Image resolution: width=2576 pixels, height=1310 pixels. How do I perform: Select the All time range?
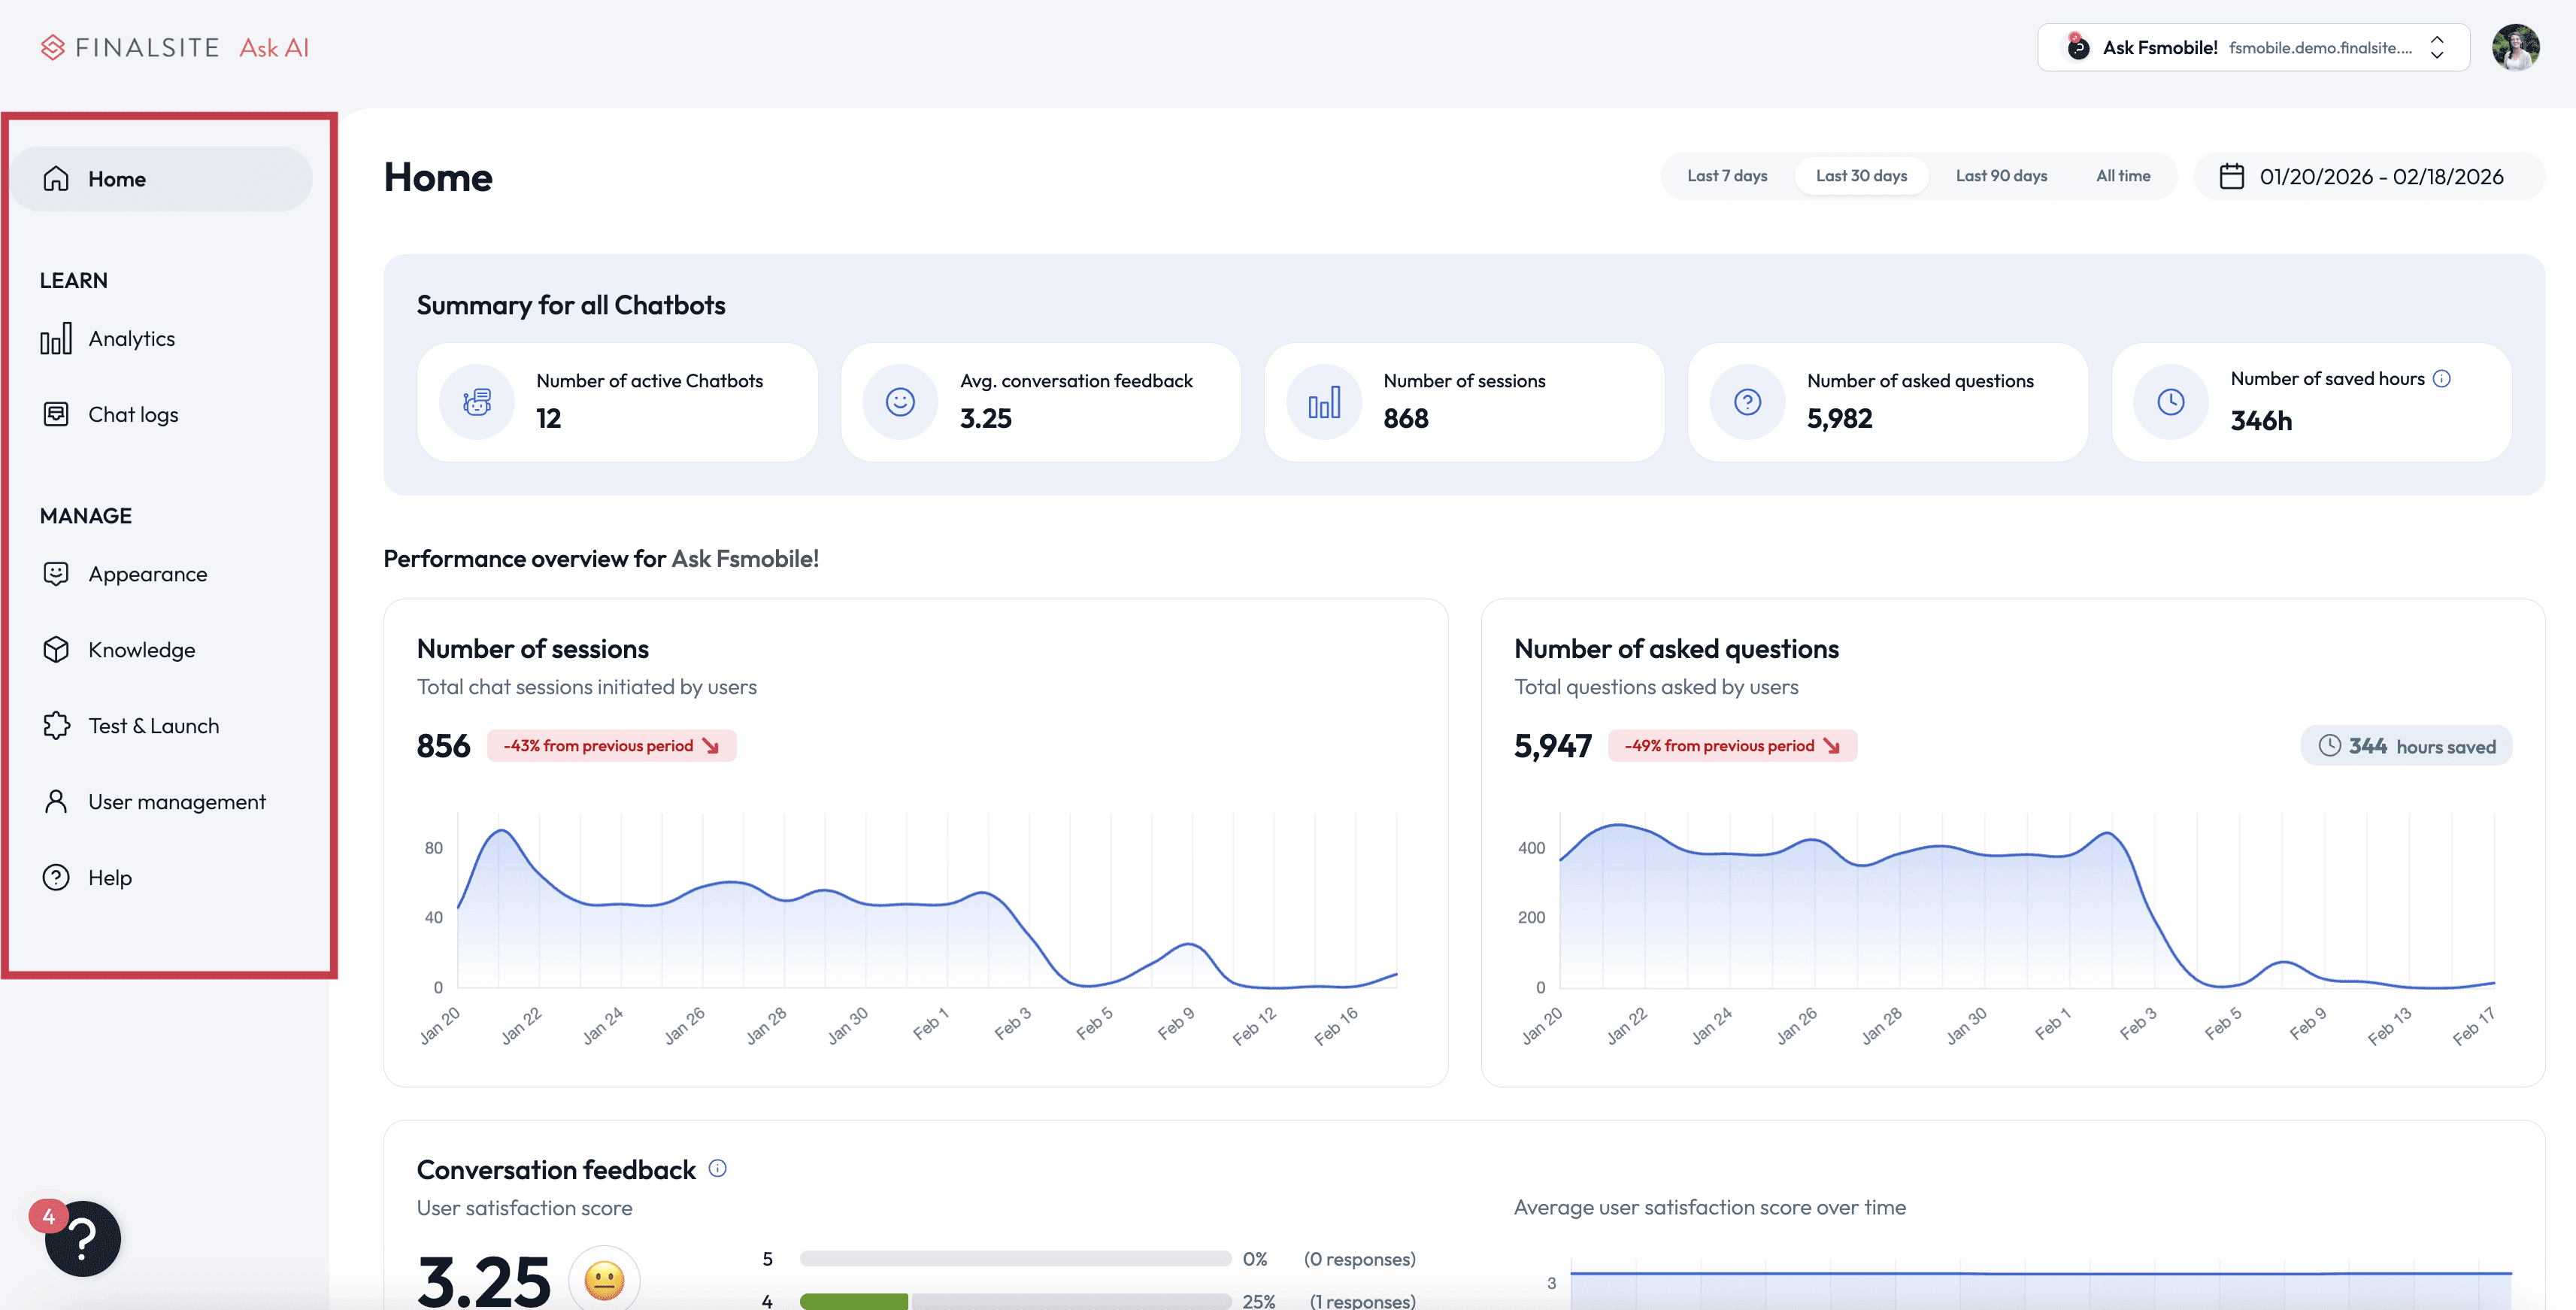coord(2123,176)
